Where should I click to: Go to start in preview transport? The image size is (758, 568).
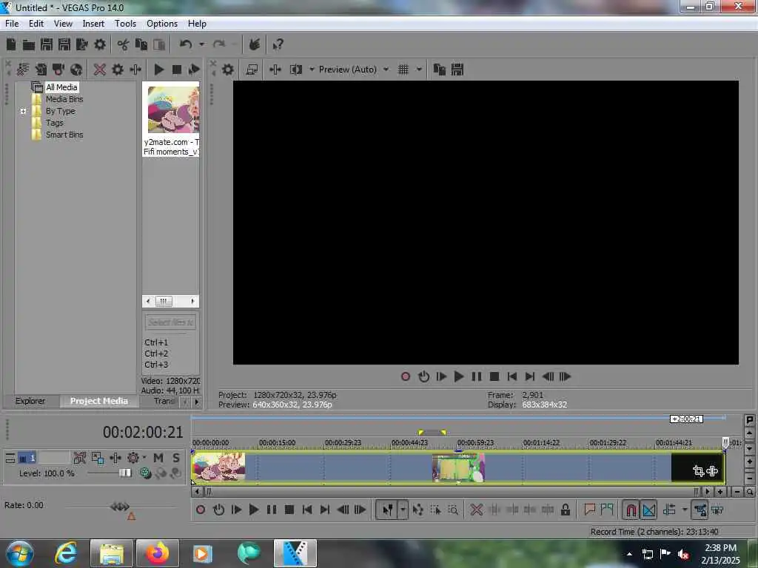tap(512, 376)
